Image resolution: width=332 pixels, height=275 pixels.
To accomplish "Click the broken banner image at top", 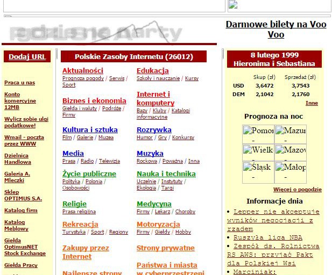I will (233, 5).
